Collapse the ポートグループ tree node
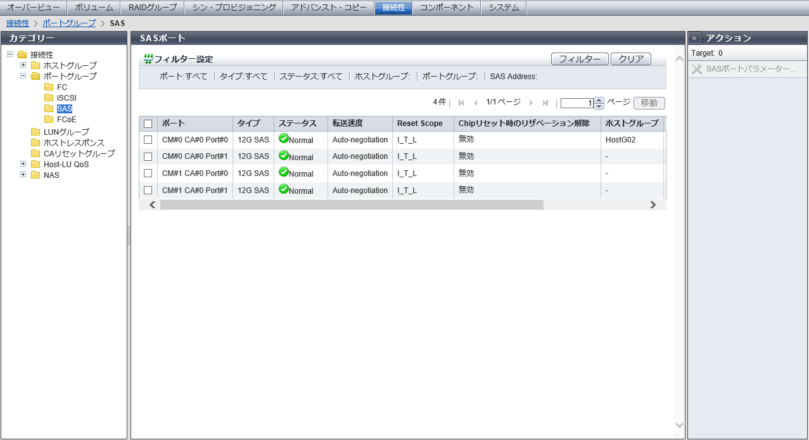809x440 pixels. (x=23, y=76)
